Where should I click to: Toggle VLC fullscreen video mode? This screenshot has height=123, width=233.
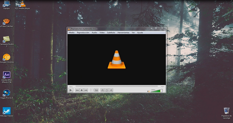tap(92, 90)
